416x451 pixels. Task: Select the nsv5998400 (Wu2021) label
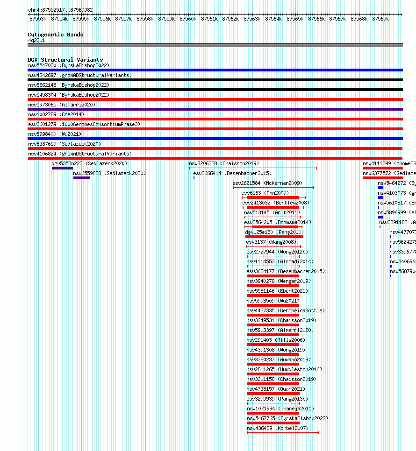coord(55,134)
